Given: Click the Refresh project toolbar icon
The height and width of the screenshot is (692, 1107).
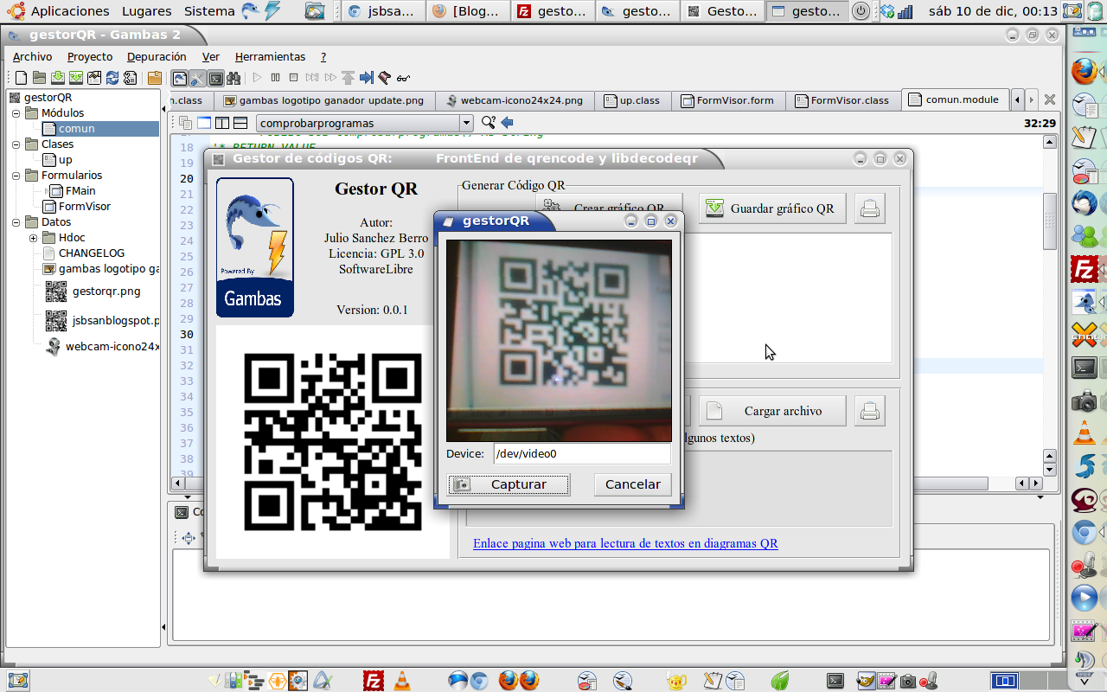Looking at the screenshot, I should click(112, 78).
